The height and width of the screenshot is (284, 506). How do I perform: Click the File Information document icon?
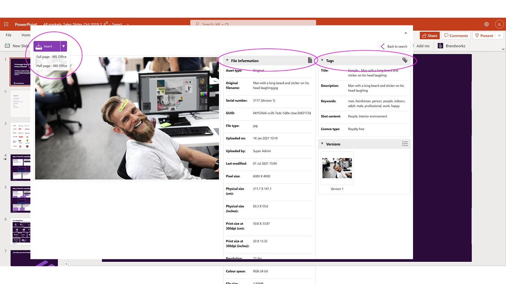pyautogui.click(x=310, y=60)
